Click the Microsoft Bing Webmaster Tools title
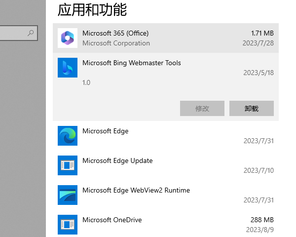The width and height of the screenshot is (296, 237). 131,63
